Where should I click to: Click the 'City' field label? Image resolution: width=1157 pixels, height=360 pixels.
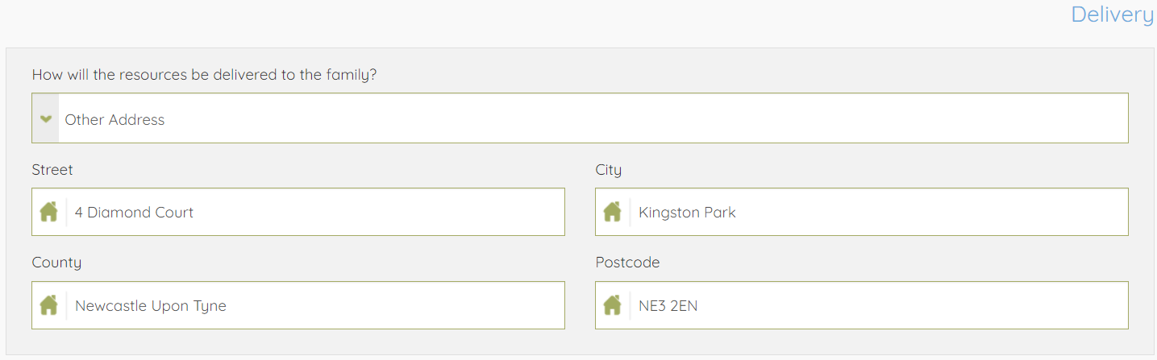click(609, 170)
